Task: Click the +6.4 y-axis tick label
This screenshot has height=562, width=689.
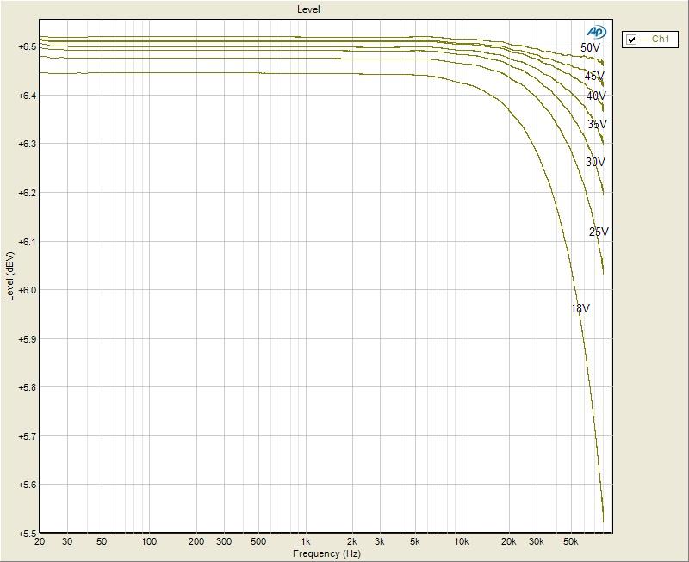Action: pyautogui.click(x=27, y=96)
